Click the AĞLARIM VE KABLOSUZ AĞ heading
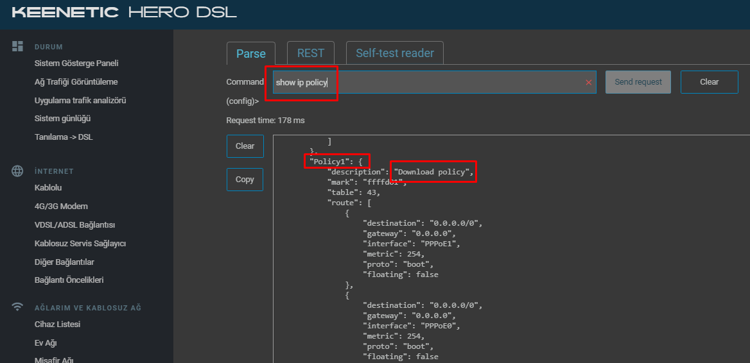Screen dimensions: 750x363 (88, 308)
